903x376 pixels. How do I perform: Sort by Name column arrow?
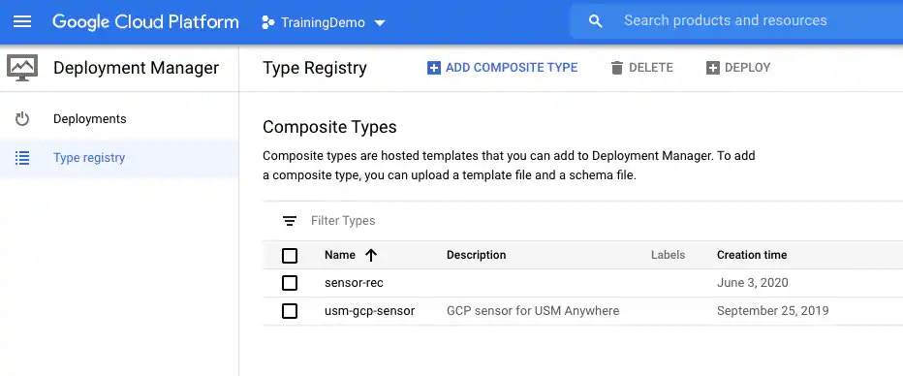[371, 255]
